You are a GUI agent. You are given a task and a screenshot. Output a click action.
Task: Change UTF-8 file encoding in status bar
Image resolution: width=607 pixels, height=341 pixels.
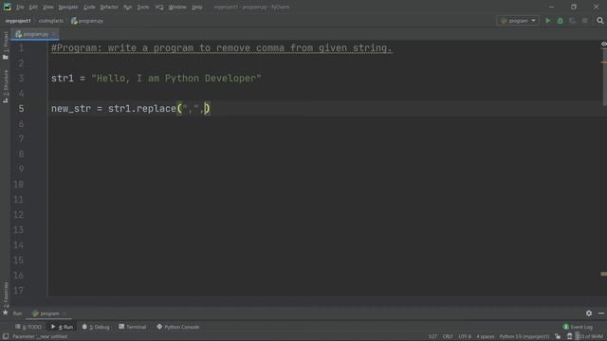tap(465, 337)
